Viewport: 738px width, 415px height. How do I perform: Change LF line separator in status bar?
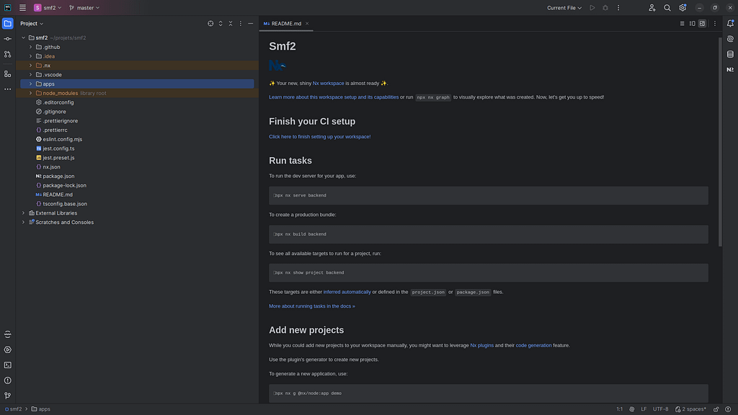click(x=644, y=409)
